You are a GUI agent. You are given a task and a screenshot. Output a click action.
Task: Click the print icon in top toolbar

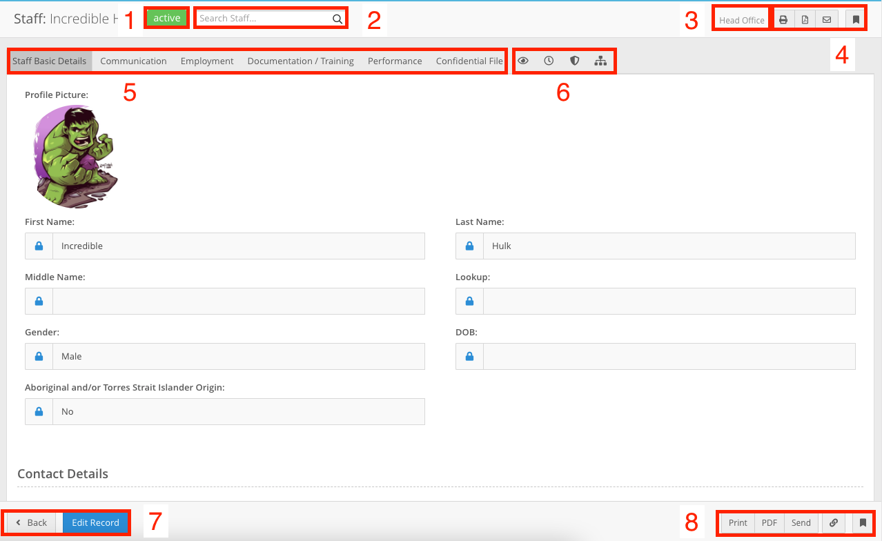pyautogui.click(x=783, y=20)
